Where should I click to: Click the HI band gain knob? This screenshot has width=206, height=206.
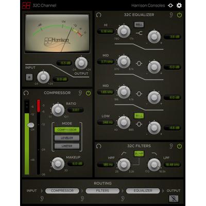coord(154,37)
